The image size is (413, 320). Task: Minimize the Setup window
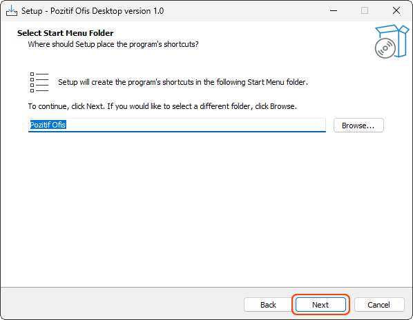click(x=334, y=11)
